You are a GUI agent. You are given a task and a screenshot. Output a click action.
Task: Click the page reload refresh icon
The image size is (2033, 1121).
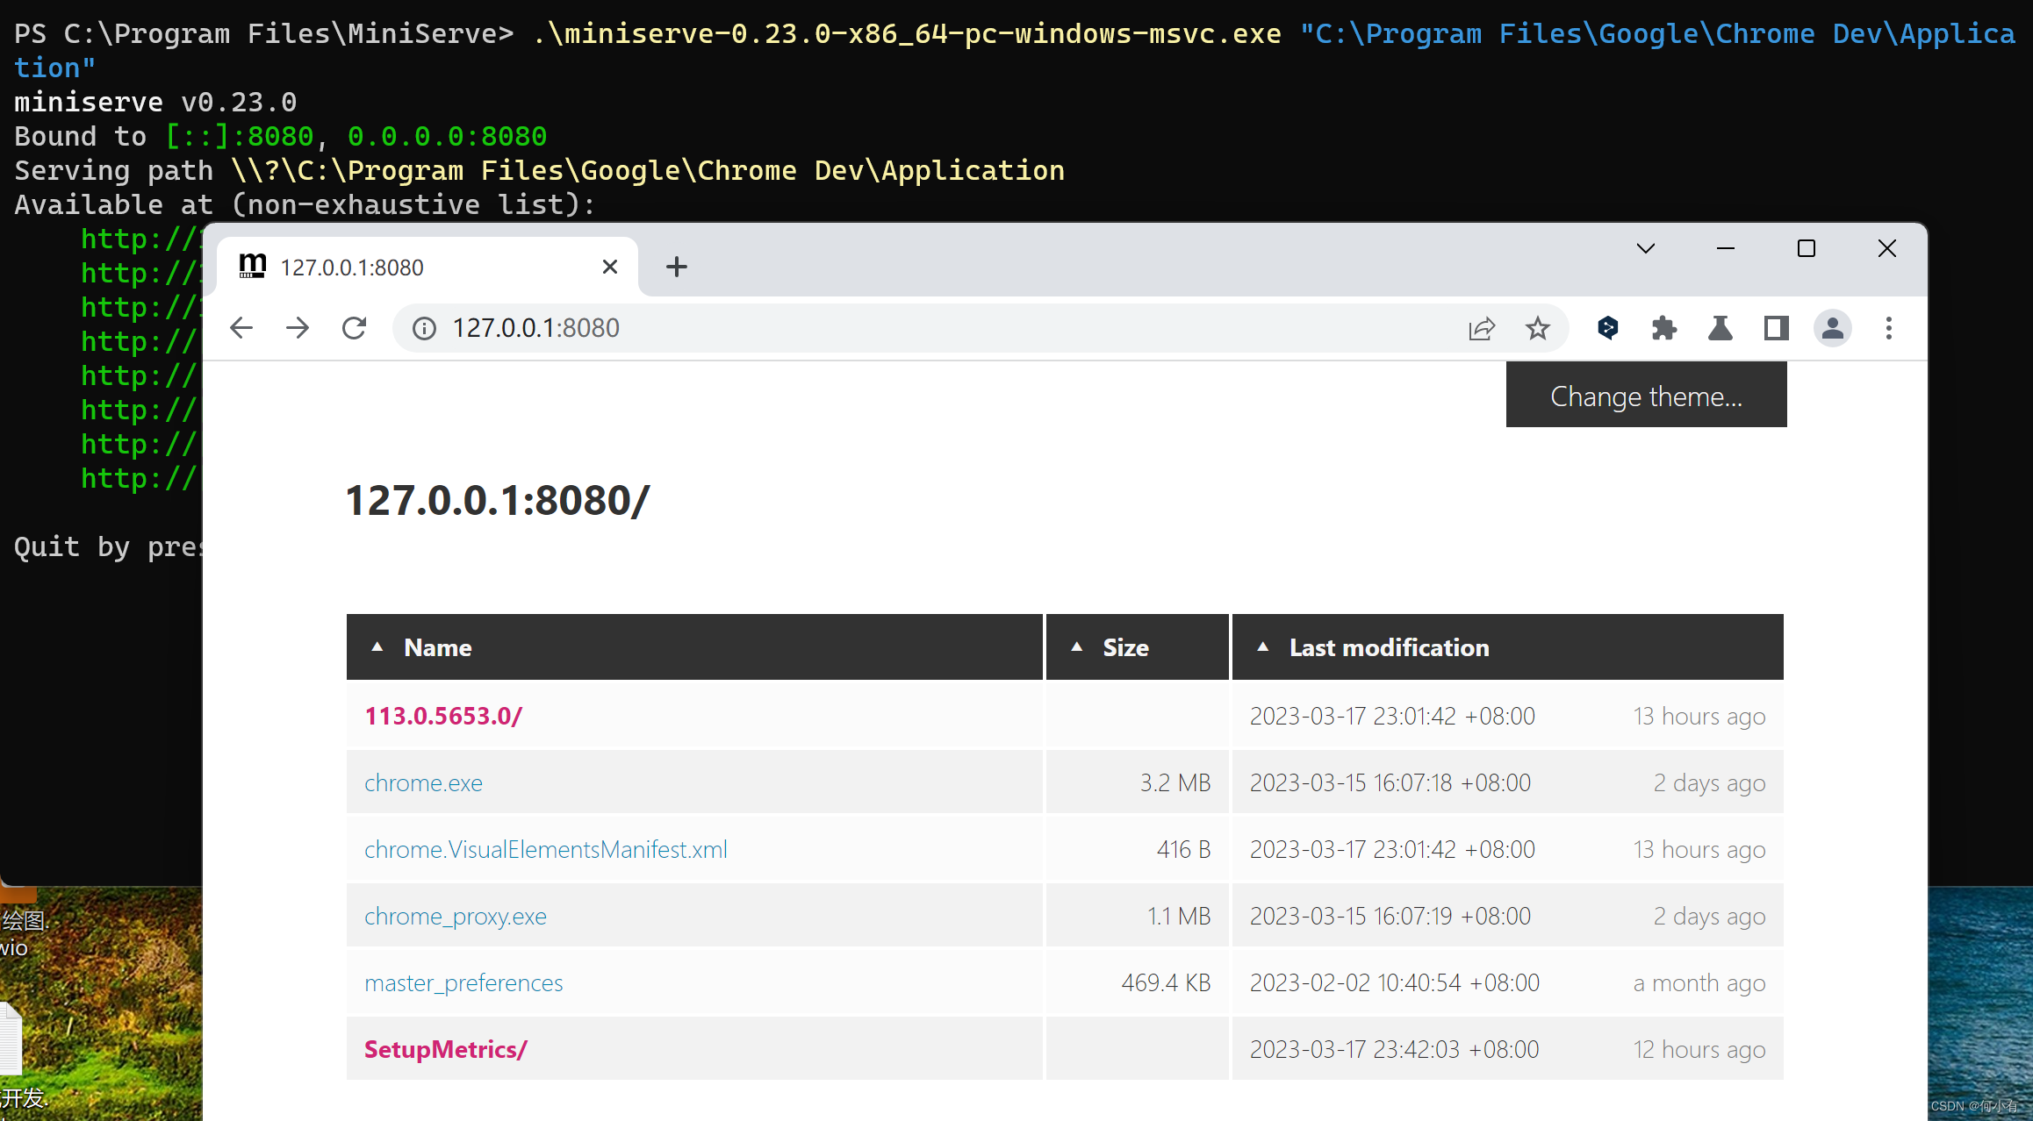[354, 325]
